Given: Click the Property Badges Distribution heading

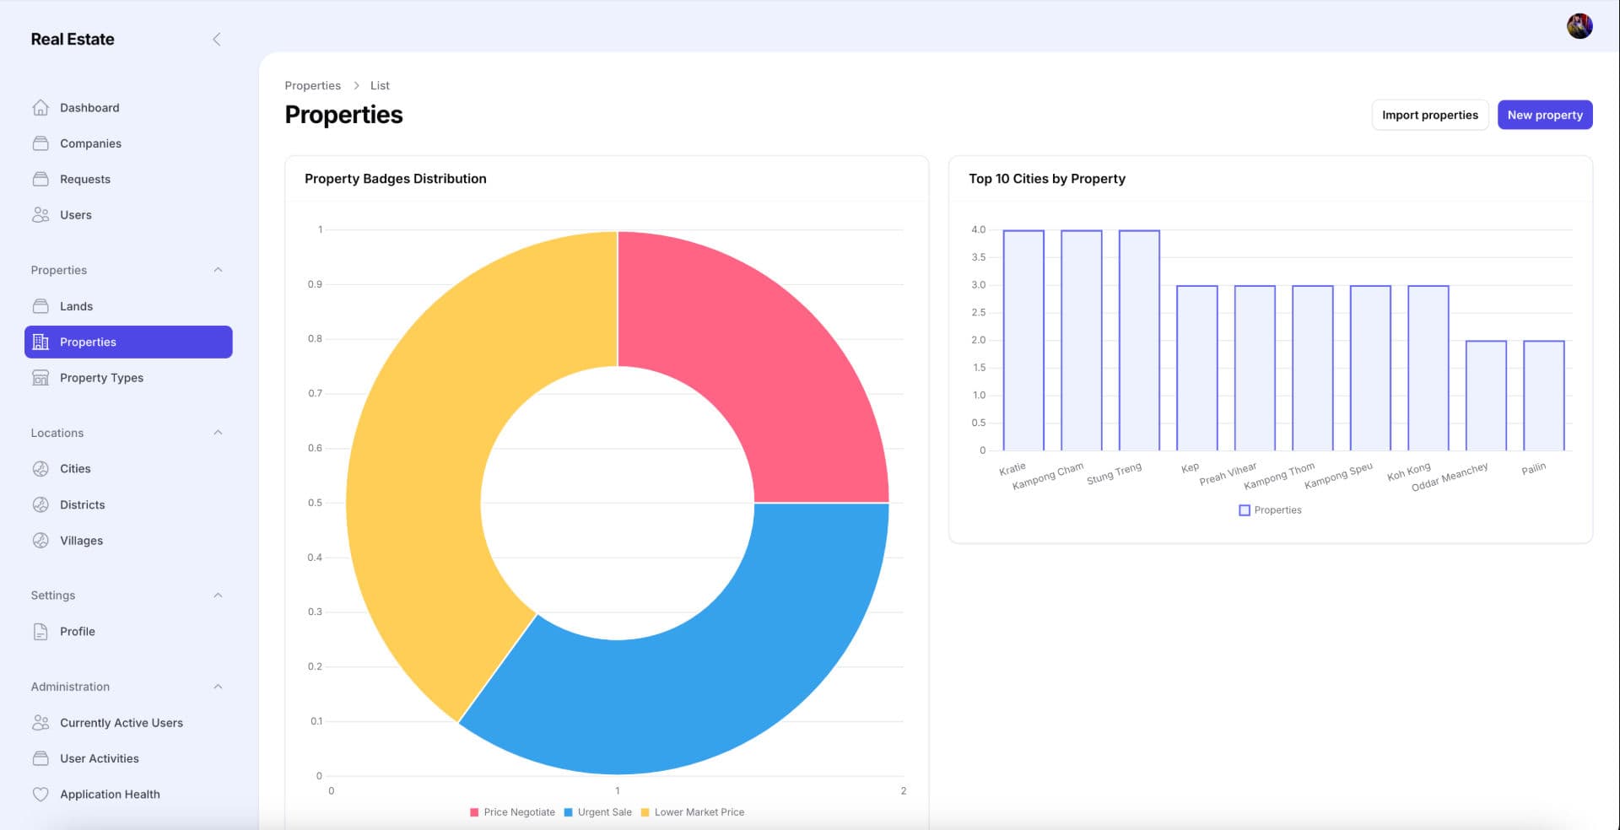Looking at the screenshot, I should click(396, 179).
